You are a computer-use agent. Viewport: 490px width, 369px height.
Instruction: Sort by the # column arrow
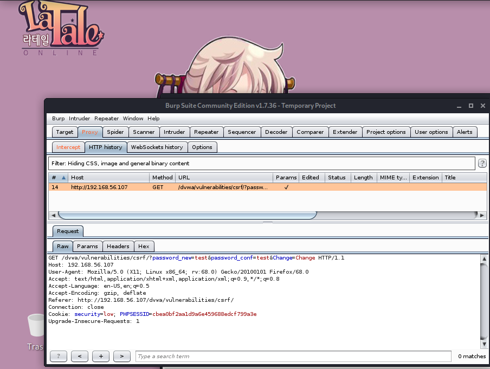point(63,178)
